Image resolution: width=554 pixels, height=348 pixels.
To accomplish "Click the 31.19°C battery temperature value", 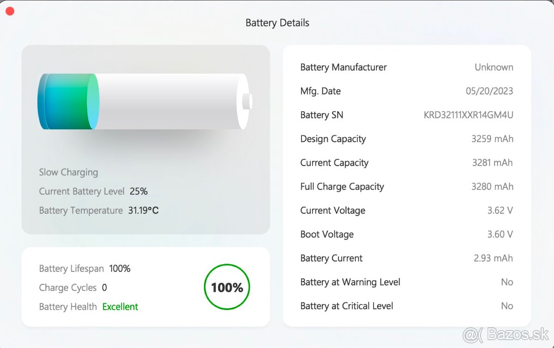I will tap(143, 211).
